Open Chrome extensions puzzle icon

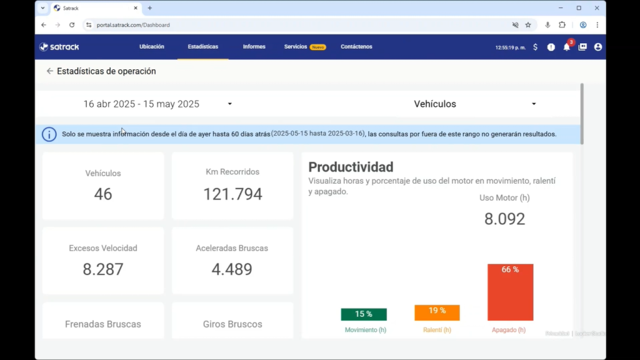click(x=562, y=25)
